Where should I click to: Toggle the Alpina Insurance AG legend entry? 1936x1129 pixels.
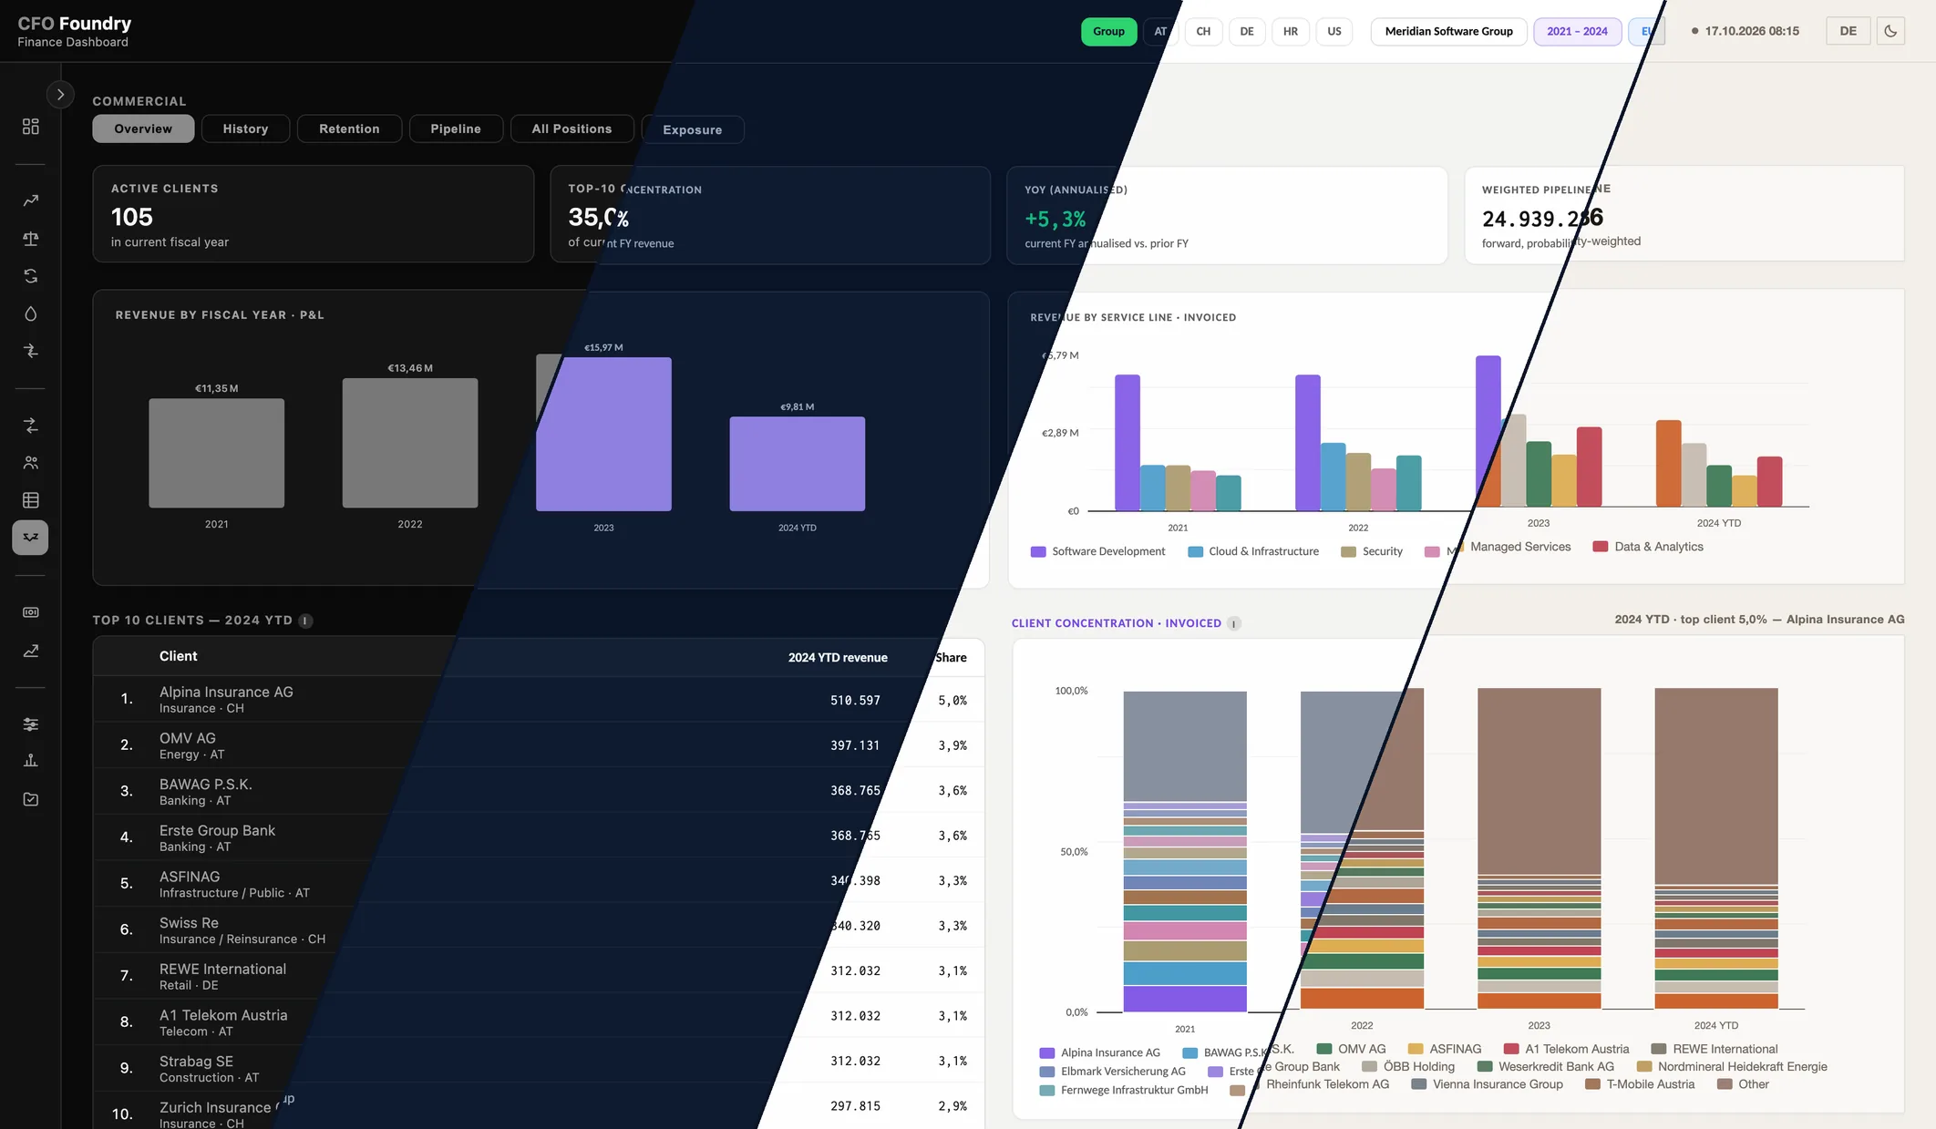[x=1099, y=1052]
